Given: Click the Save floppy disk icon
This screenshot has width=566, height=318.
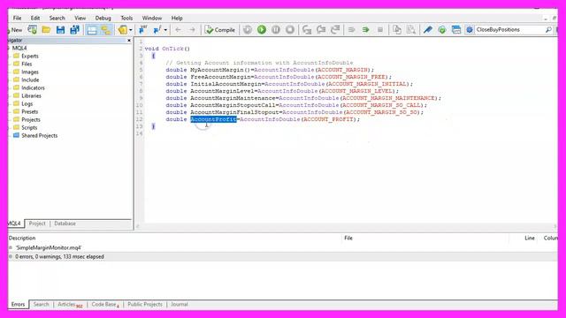Looking at the screenshot, I should coord(60,29).
